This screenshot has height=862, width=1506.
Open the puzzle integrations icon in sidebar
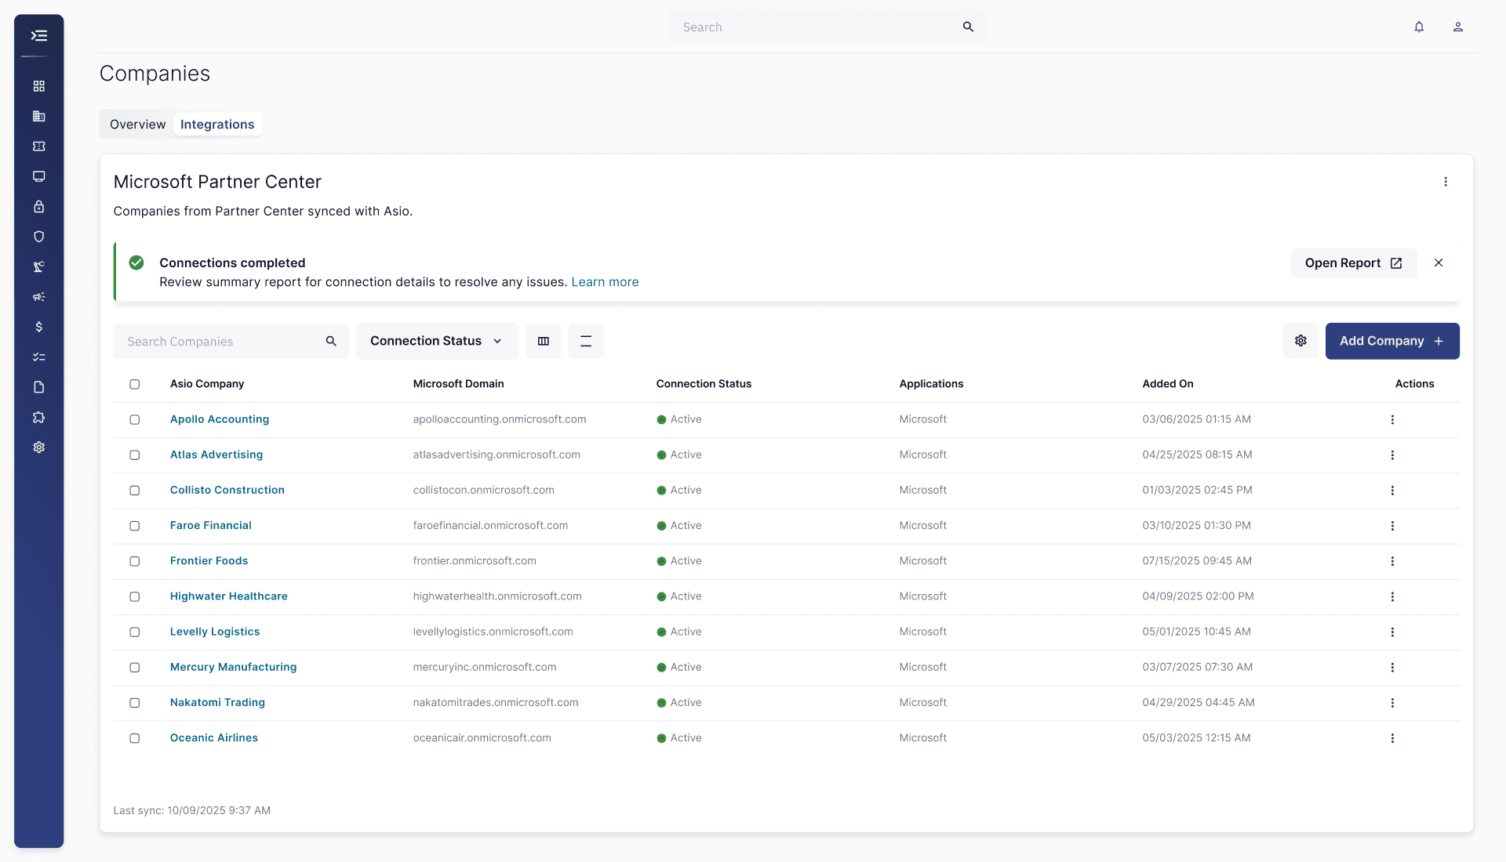(38, 418)
